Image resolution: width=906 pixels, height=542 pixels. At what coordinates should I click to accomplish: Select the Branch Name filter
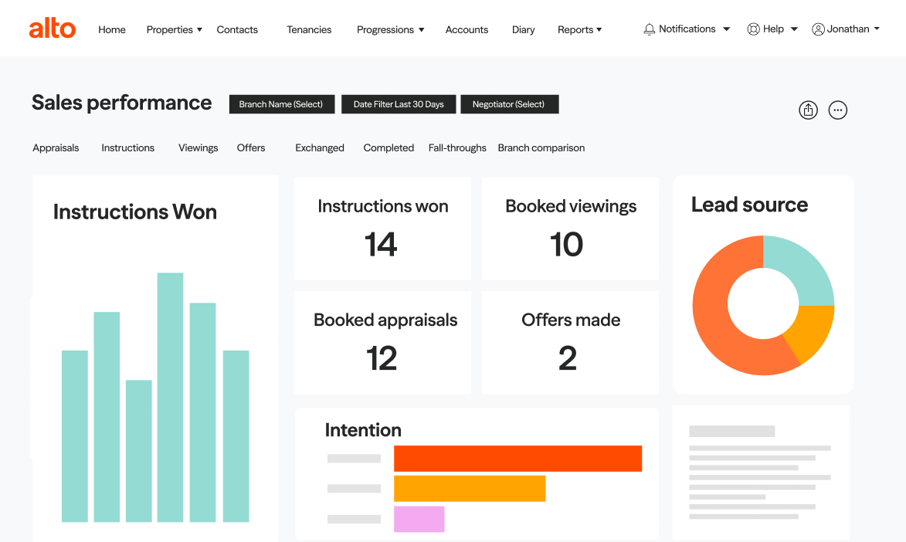(280, 104)
